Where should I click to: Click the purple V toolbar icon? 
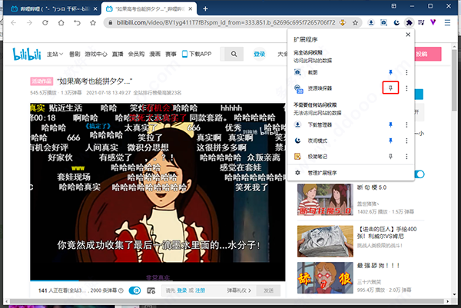[x=433, y=22]
